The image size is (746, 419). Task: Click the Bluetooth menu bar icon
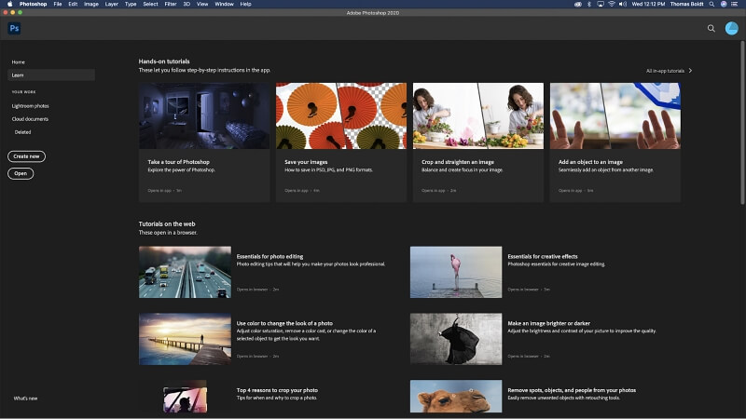(588, 4)
